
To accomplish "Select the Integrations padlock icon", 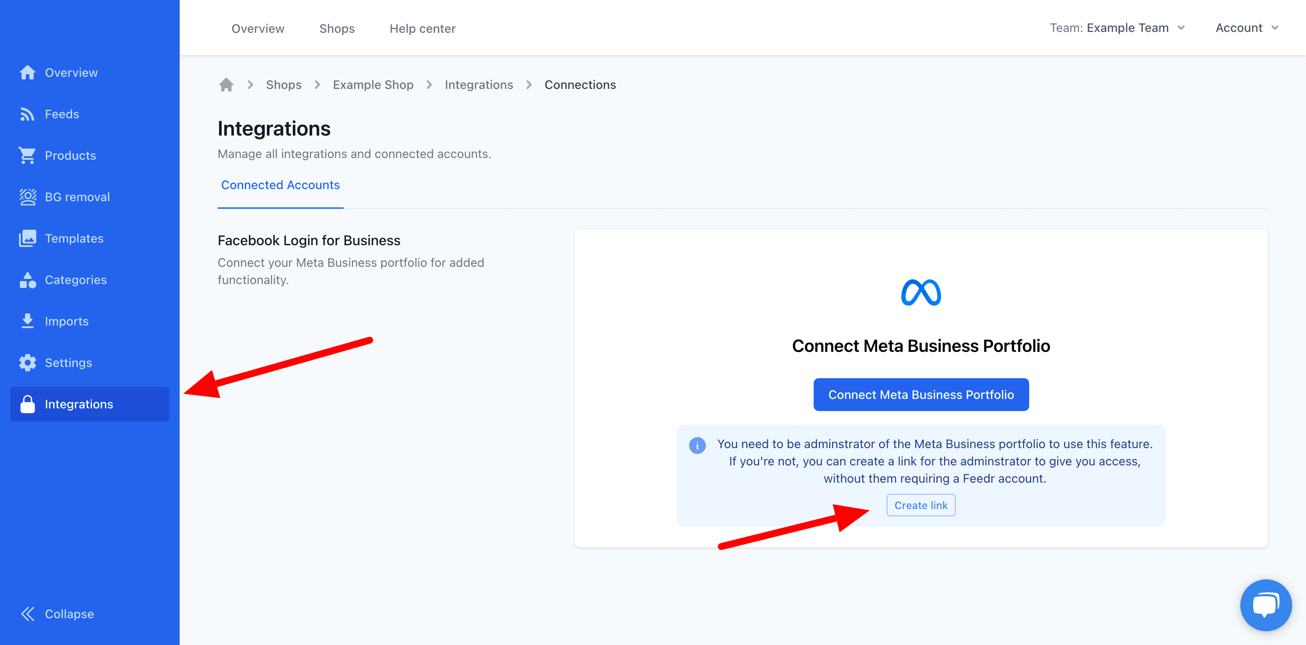I will 27,404.
